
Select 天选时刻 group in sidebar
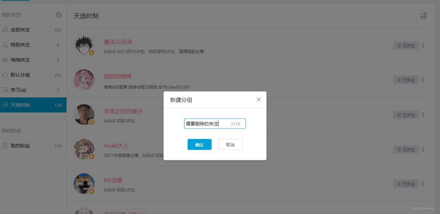[x=33, y=105]
